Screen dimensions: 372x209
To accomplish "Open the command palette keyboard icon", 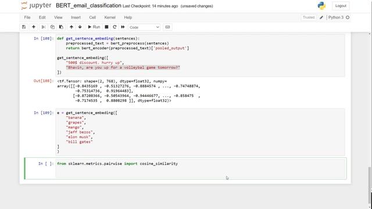I will 167,27.
